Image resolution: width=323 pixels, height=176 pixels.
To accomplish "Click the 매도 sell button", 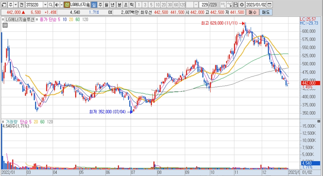I will 266,12.
